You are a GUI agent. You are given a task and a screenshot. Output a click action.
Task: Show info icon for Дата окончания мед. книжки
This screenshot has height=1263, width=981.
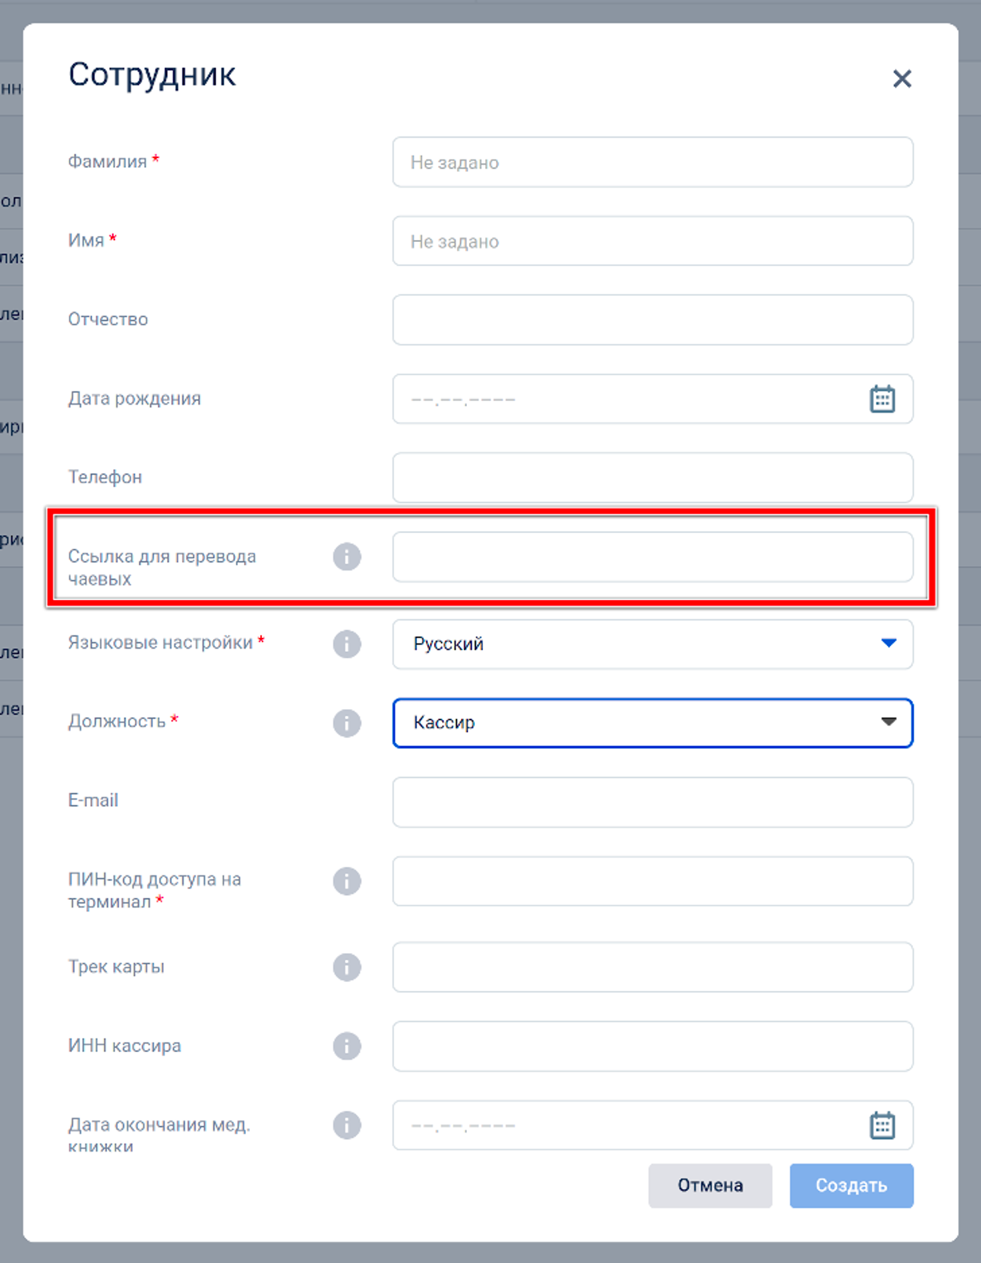347,1125
